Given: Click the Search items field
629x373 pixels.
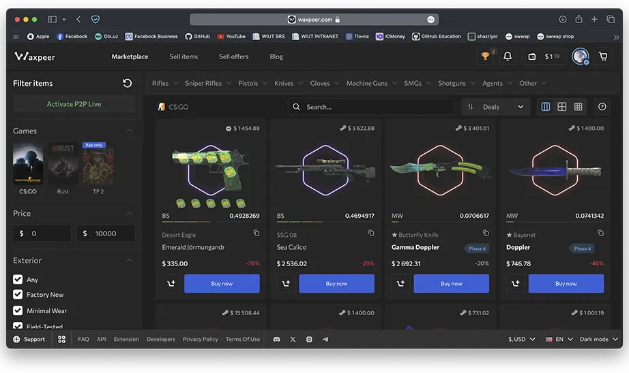Looking at the screenshot, I should click(371, 107).
